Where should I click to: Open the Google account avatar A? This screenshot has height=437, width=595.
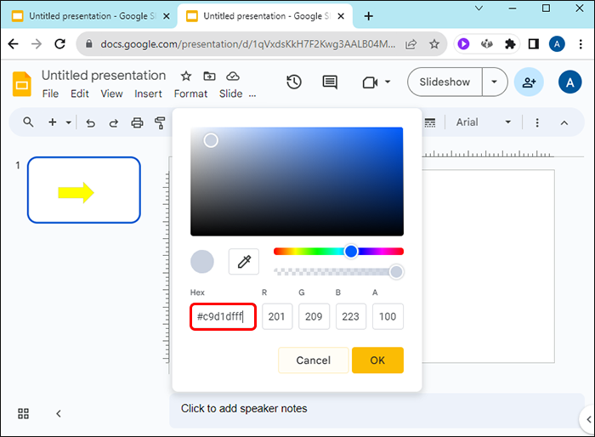[570, 82]
